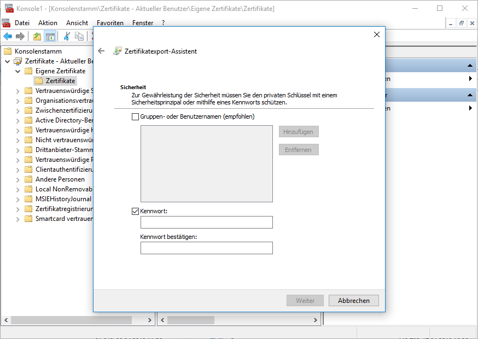
Task: Open the Ansicht menu
Action: 77,23
